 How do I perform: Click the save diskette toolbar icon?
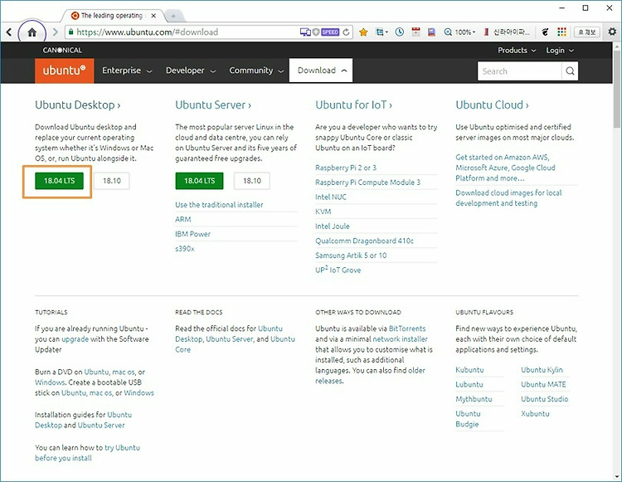pos(431,32)
